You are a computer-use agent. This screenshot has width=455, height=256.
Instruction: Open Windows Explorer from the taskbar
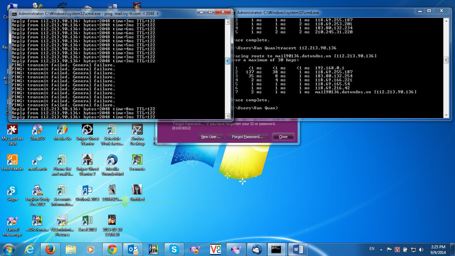click(71, 249)
